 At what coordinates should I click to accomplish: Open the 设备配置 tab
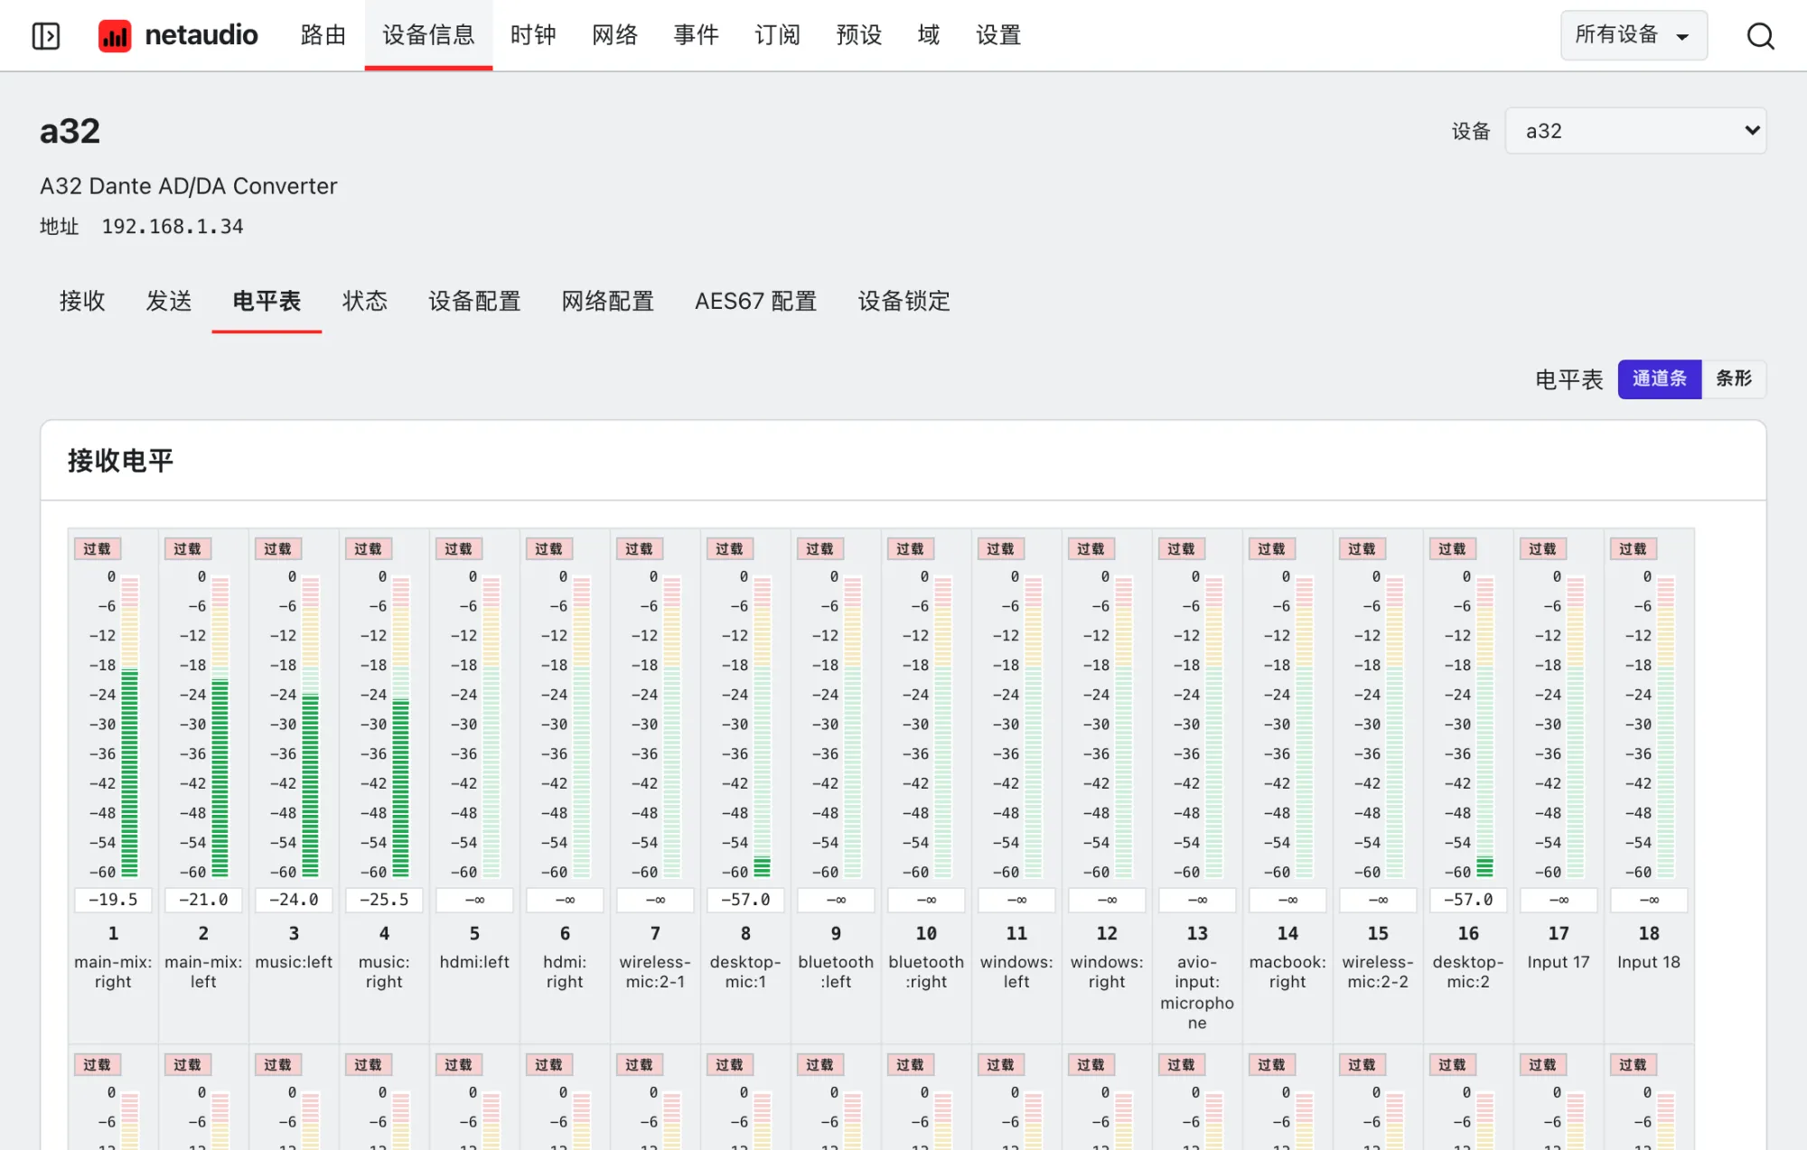point(474,301)
